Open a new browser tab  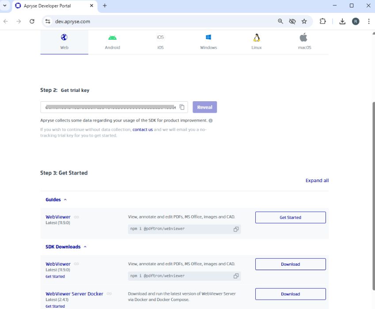[x=105, y=5]
